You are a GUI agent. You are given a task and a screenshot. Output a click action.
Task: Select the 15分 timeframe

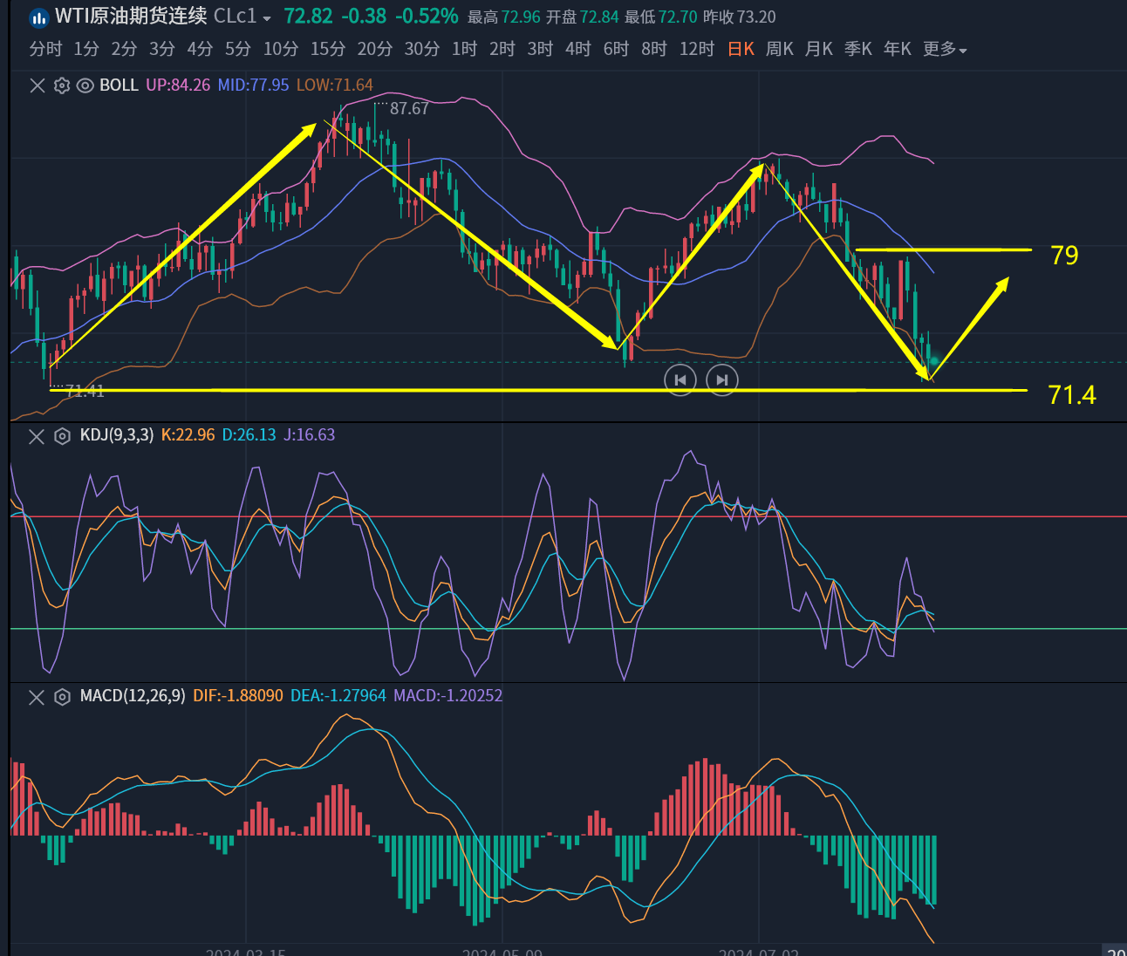(x=328, y=50)
